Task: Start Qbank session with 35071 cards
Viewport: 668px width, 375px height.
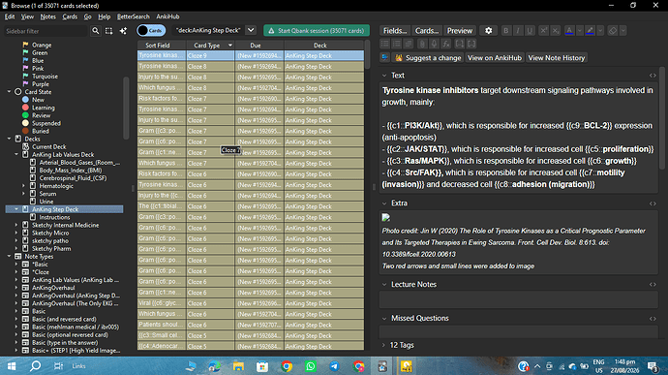Action: click(317, 31)
